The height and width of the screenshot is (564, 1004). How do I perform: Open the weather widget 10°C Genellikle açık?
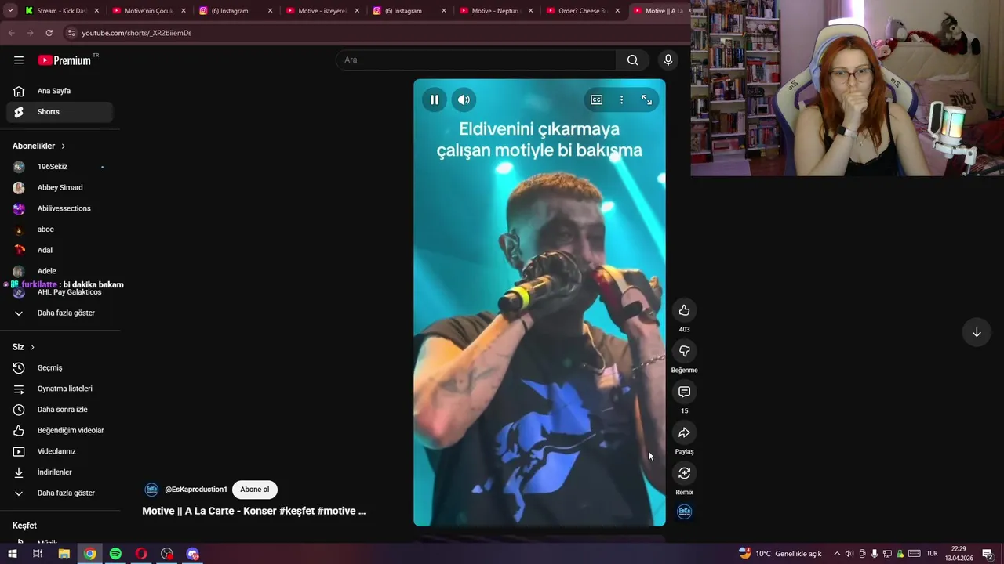[x=780, y=554]
